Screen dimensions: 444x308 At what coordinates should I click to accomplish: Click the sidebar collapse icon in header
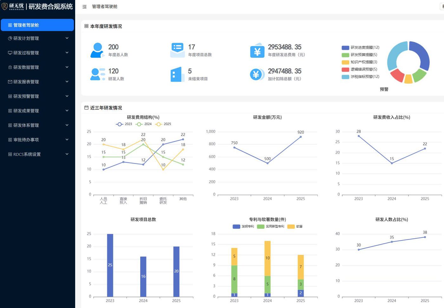tap(84, 7)
